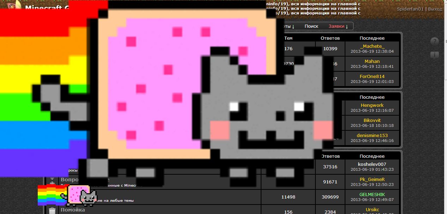
Task: Click timestamp 2013-06-19 12:46:16
Action: click(372, 141)
